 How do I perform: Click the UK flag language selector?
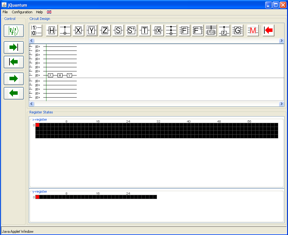click(49, 12)
